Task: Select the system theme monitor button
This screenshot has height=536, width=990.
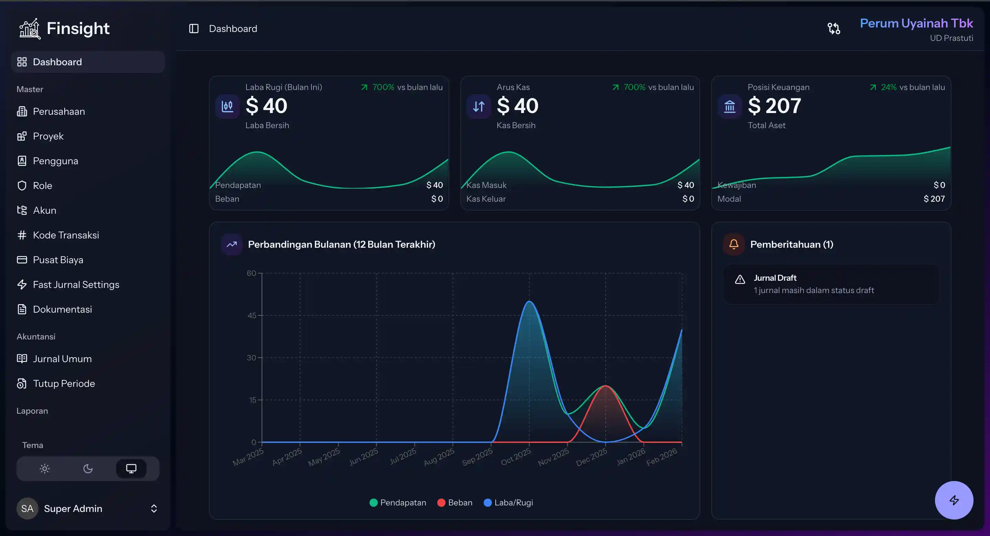Action: 131,469
